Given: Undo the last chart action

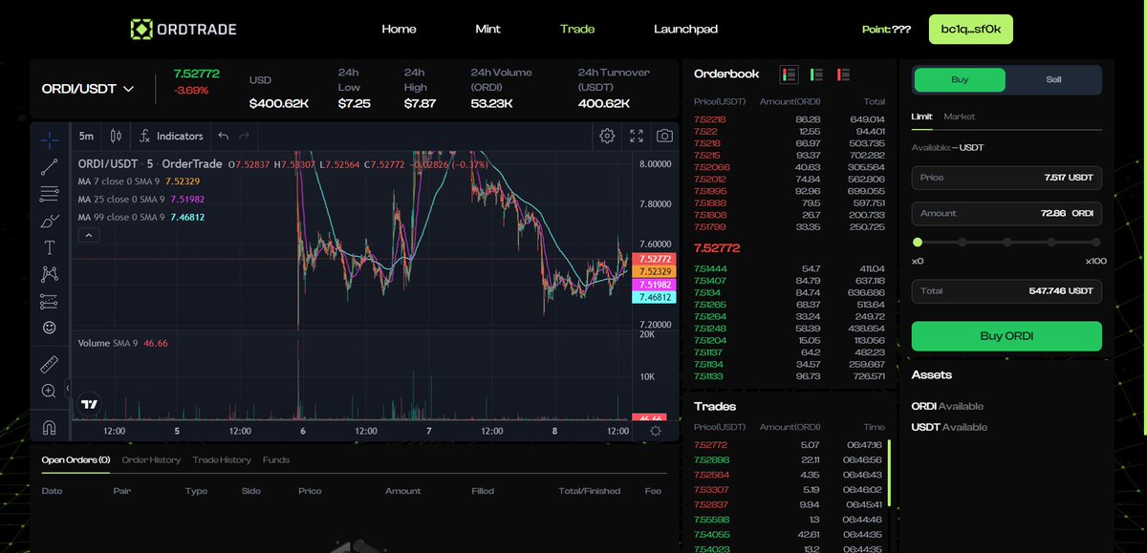Looking at the screenshot, I should [224, 137].
